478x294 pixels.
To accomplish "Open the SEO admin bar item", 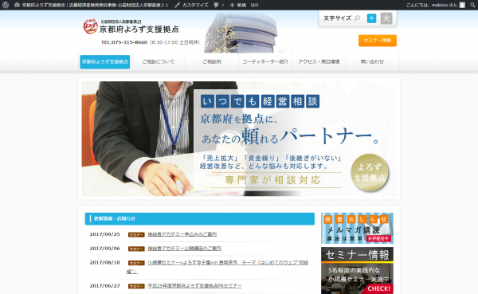I will 254,5.
